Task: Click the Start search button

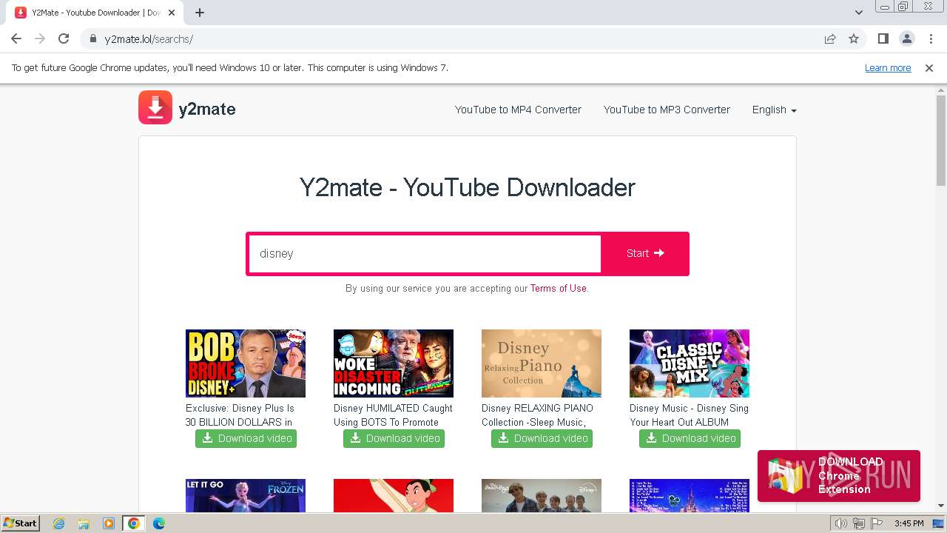Action: click(645, 253)
